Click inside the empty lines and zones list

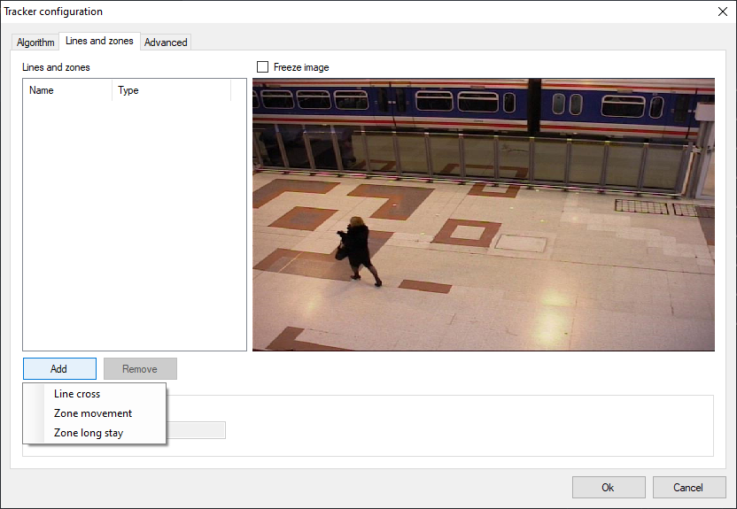point(134,221)
